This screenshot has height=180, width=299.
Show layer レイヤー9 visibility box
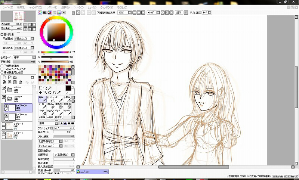pyautogui.click(x=4, y=124)
